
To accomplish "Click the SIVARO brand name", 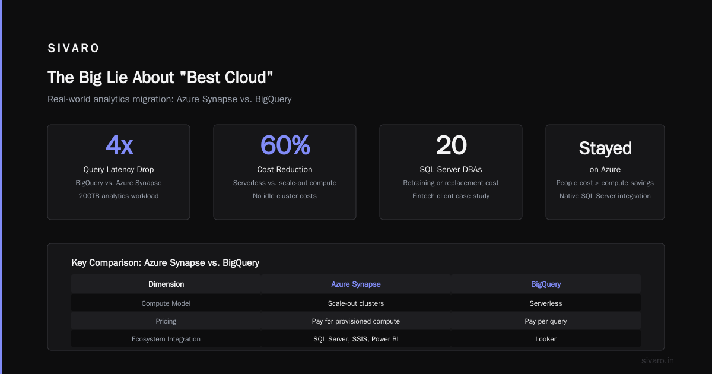I will [74, 49].
